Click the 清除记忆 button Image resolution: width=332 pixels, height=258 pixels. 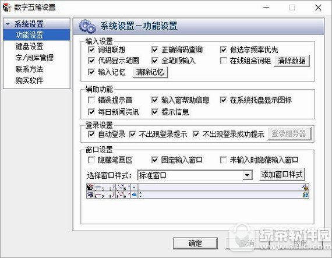pyautogui.click(x=150, y=72)
